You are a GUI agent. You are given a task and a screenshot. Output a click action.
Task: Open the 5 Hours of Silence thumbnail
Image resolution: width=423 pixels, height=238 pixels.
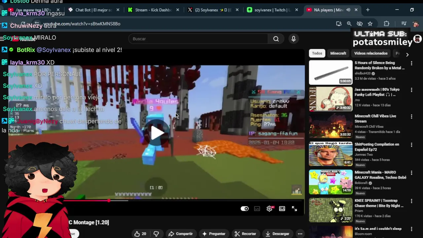tap(331, 72)
